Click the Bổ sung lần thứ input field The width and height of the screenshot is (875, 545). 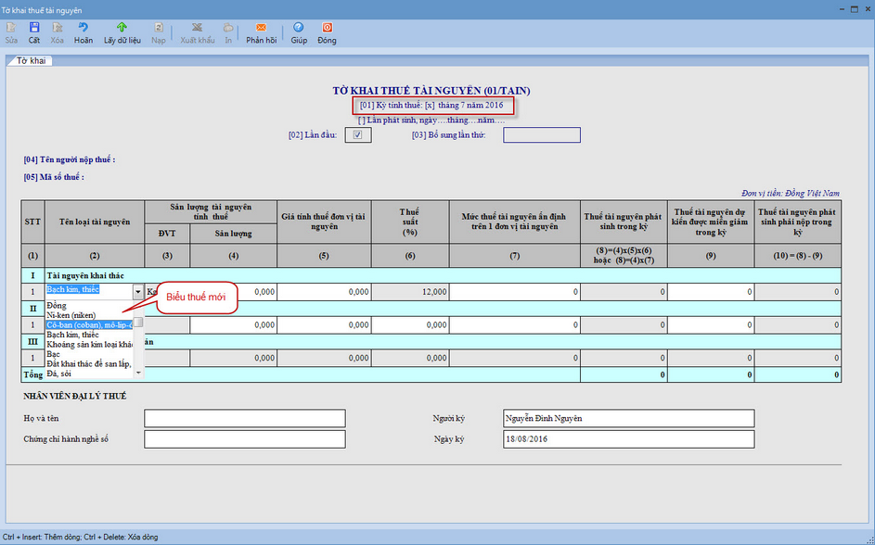click(541, 134)
